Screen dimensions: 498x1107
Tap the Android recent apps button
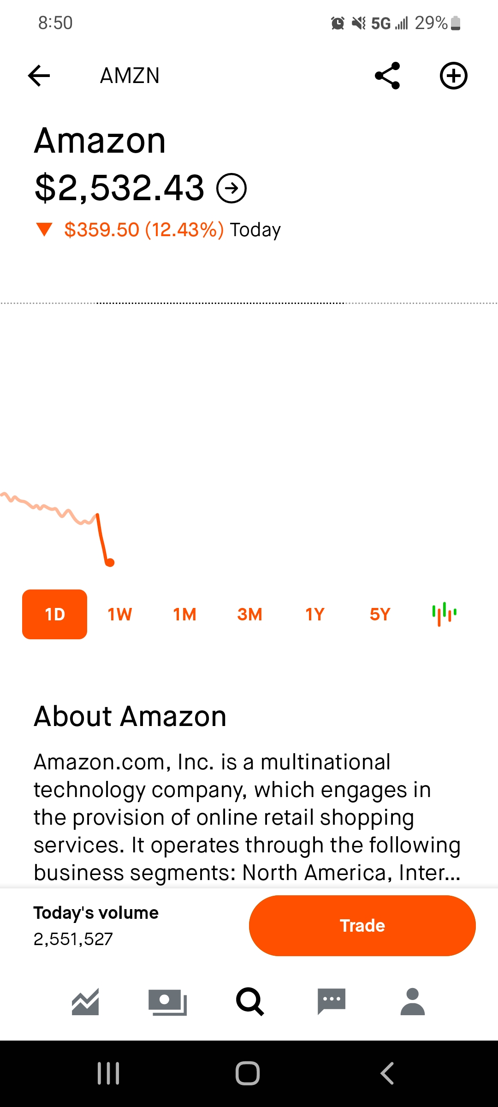[109, 1073]
